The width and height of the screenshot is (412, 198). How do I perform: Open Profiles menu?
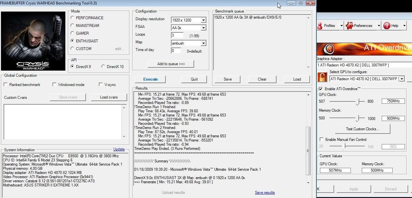[329, 26]
